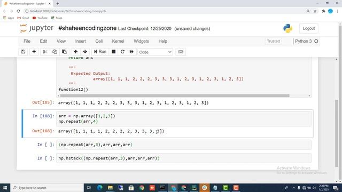Select the #shaheencodingzone browser tab
Screen dimensions: 342x192
27,4
